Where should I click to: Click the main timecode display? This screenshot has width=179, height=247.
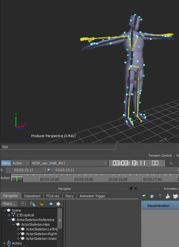[137, 163]
